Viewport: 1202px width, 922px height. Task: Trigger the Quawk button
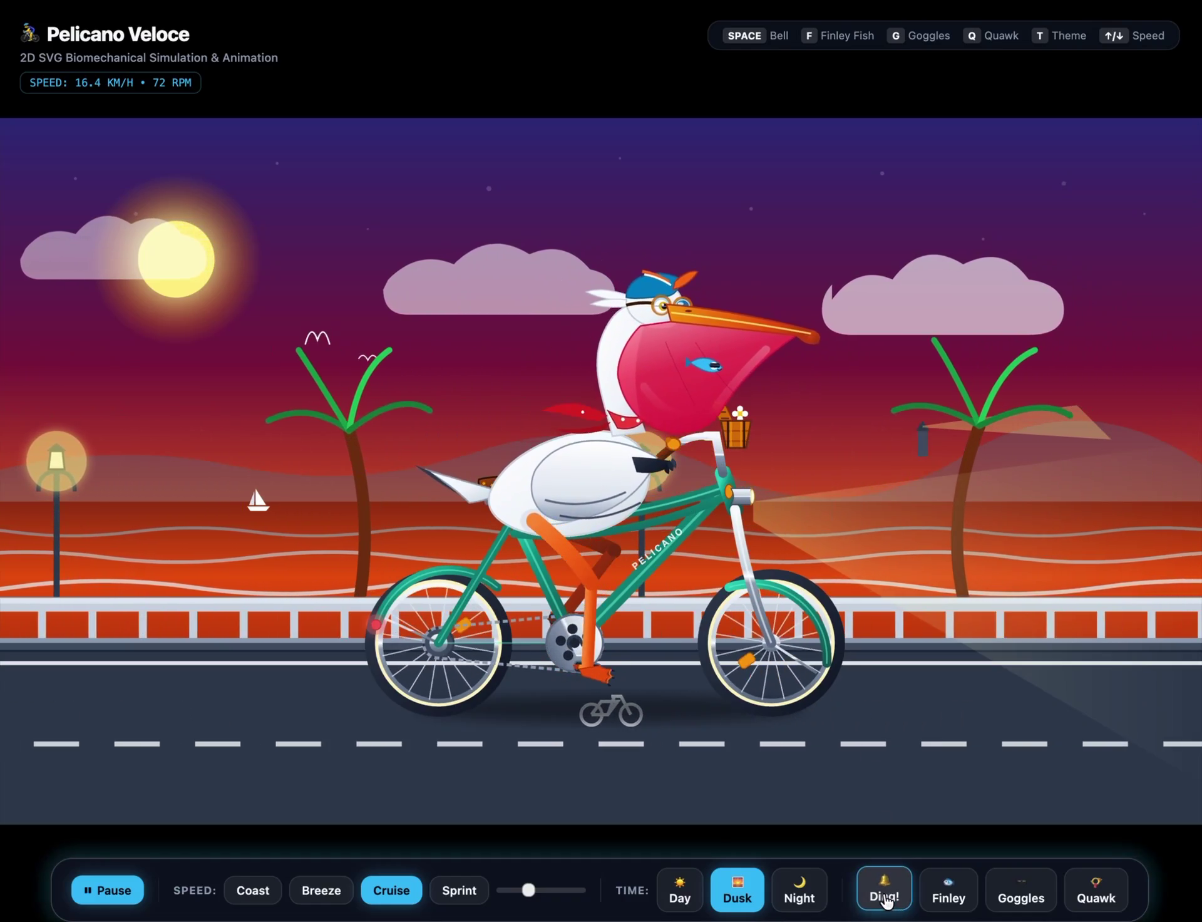pyautogui.click(x=1096, y=889)
